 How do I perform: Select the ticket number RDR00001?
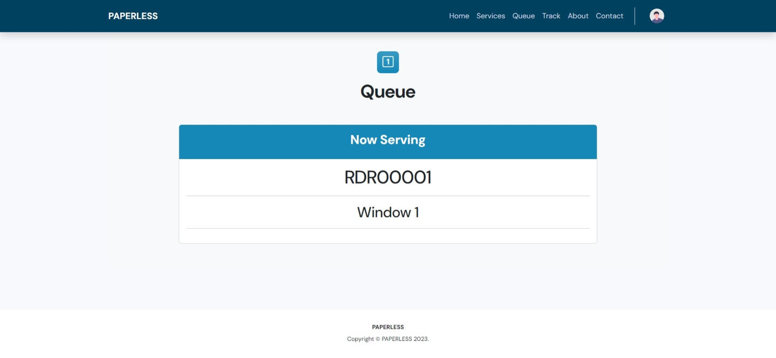pos(387,178)
